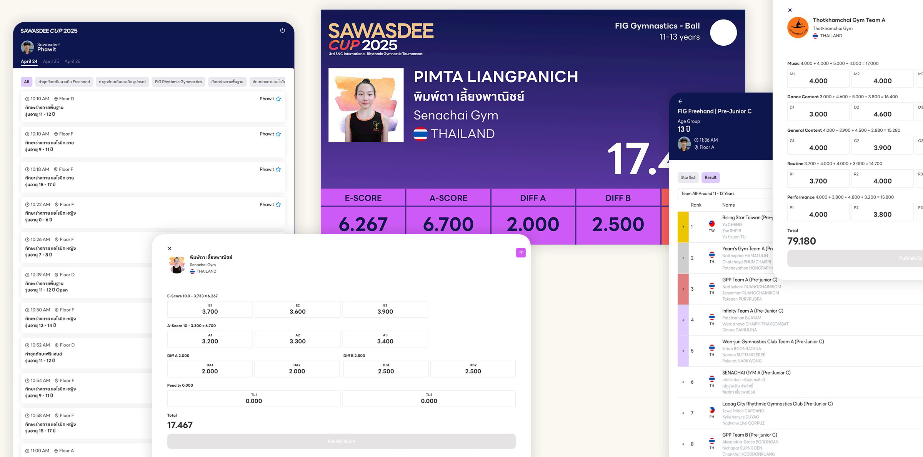Click the Philippines flag beside Laoag City team
The image size is (923, 457).
[x=712, y=410]
